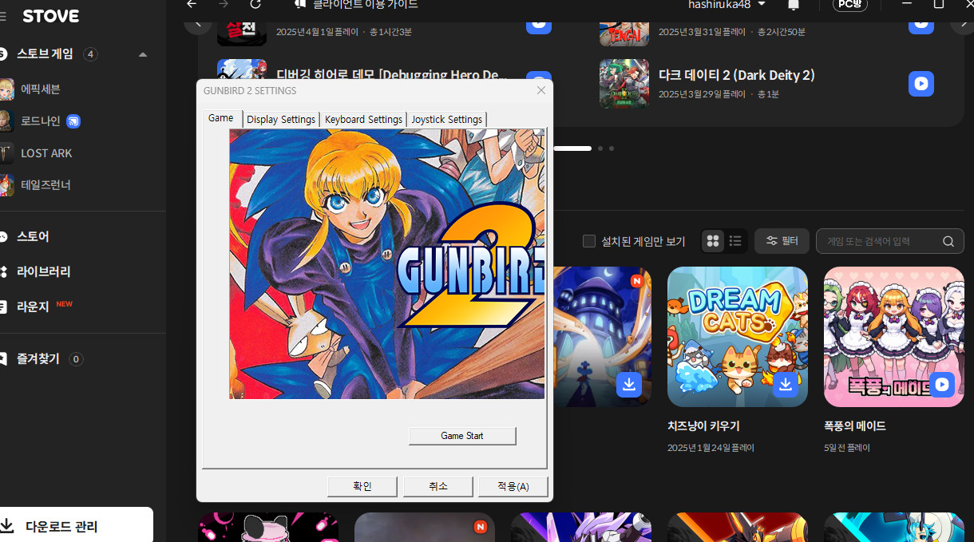Click the 2025년 3월 29일 플레이 date text
This screenshot has width=974, height=542.
702,94
